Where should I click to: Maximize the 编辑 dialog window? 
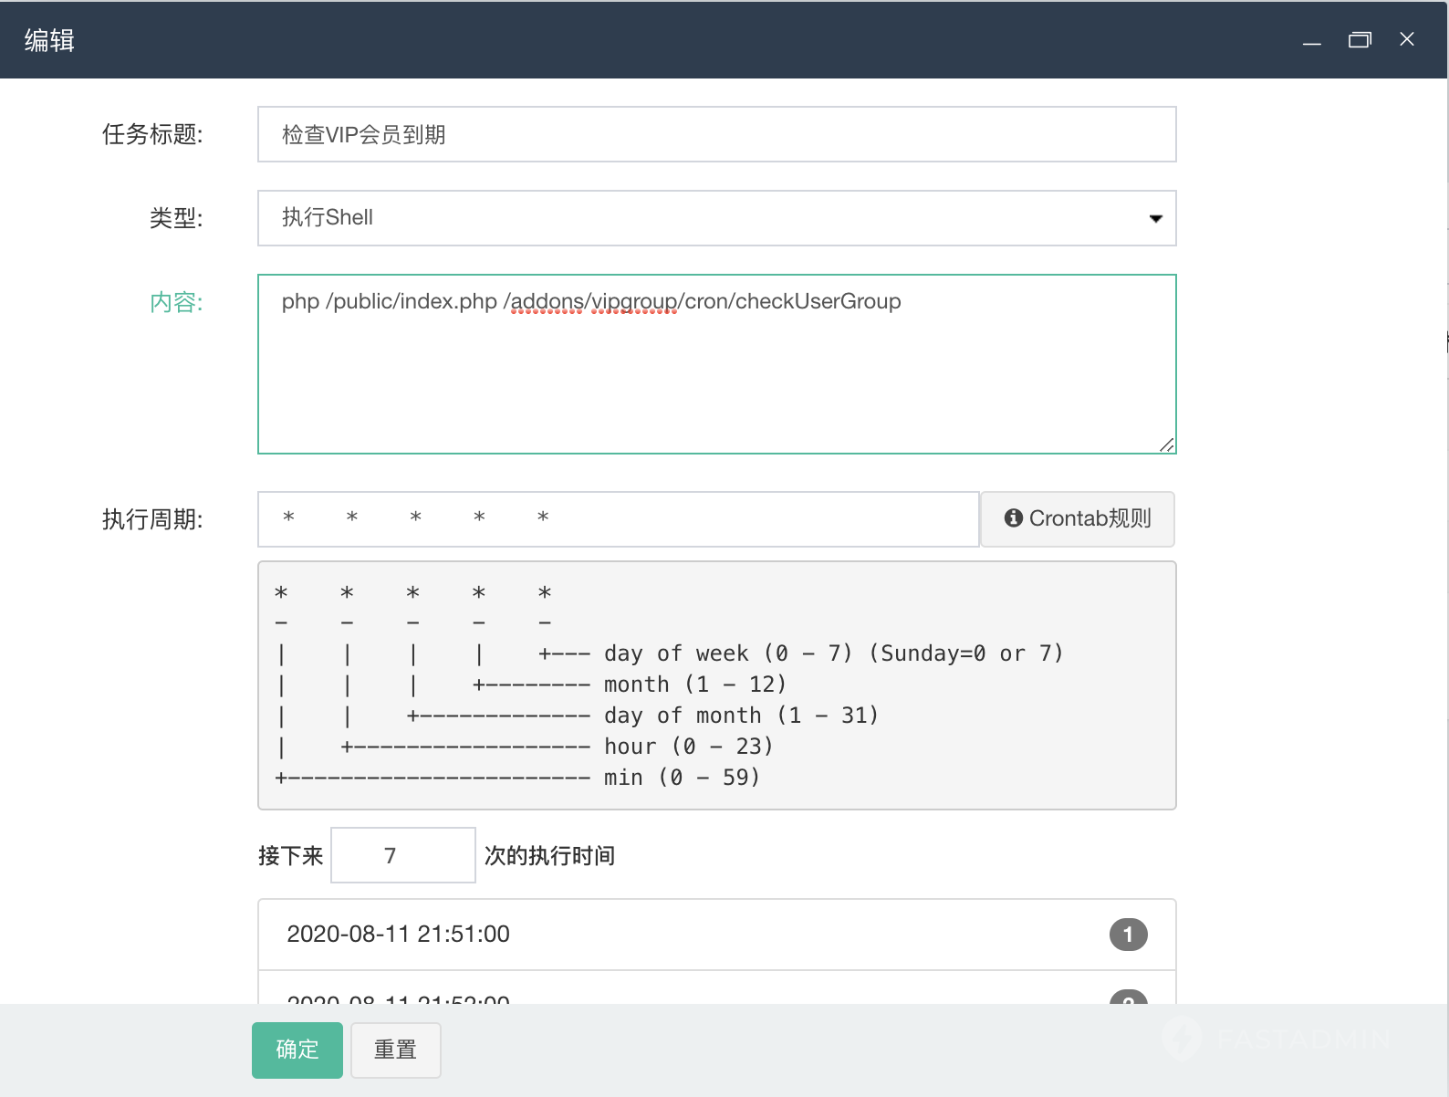[1360, 40]
